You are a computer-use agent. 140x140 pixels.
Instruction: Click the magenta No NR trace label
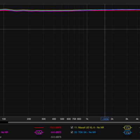(5, 132)
